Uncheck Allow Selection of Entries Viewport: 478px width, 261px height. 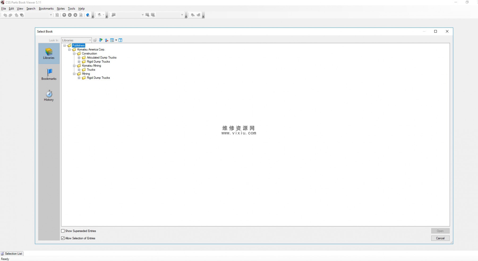tap(63, 238)
